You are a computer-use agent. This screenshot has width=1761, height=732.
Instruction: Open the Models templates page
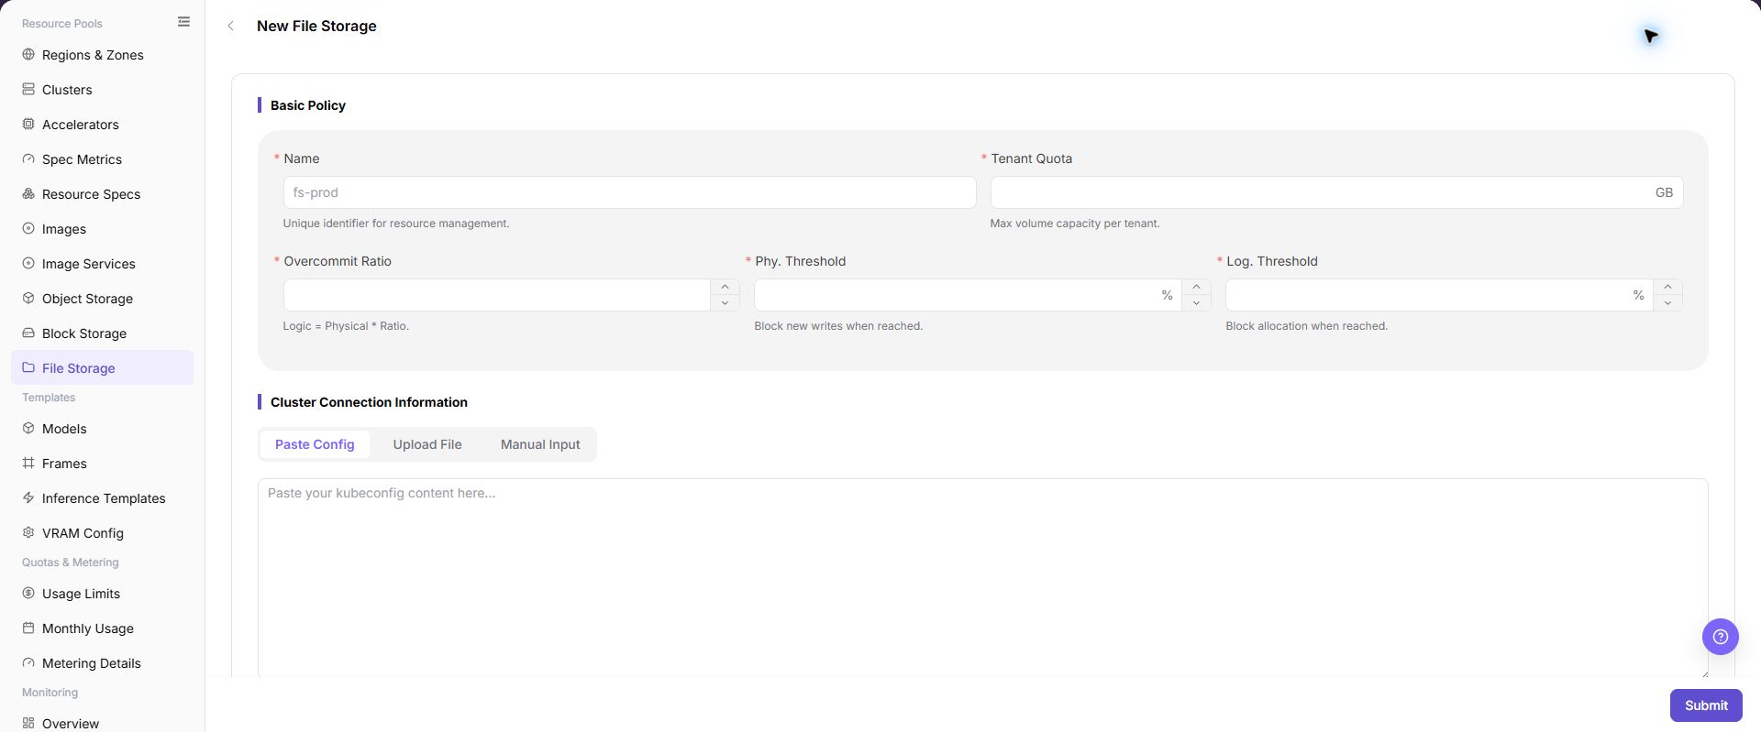pyautogui.click(x=102, y=429)
